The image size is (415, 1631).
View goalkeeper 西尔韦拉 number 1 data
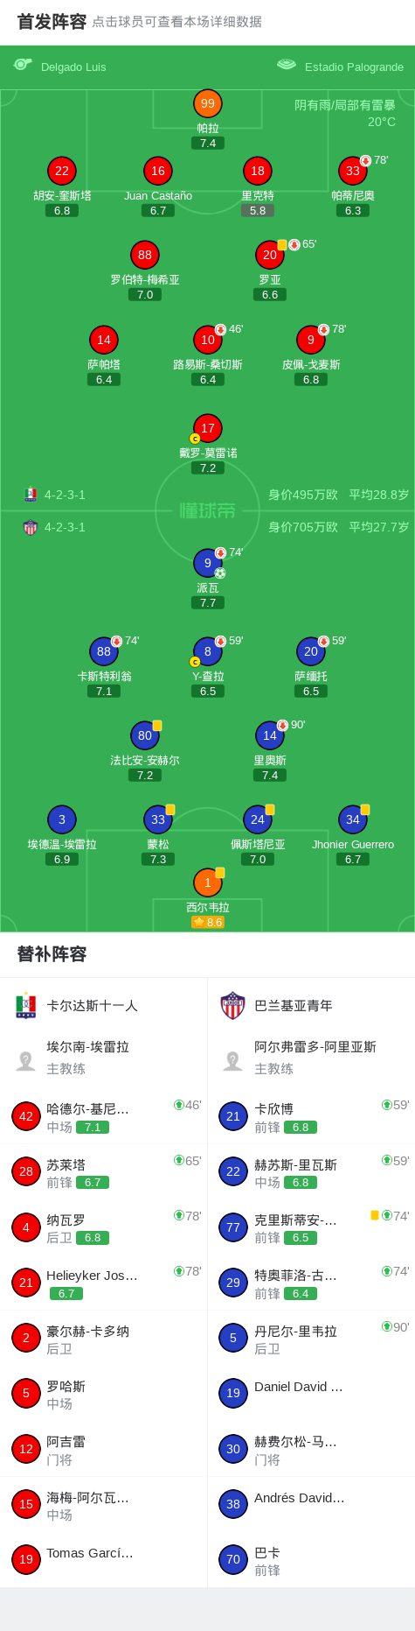[208, 882]
